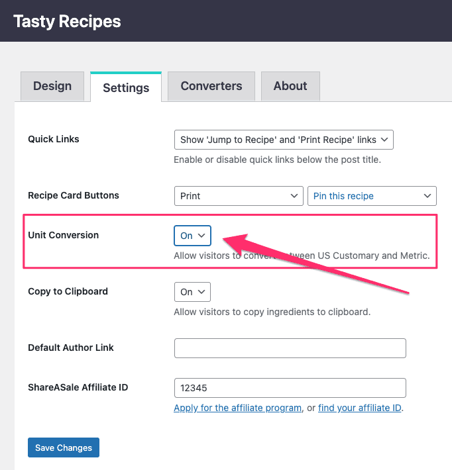
Task: Switch to the Design tab
Action: 52,86
